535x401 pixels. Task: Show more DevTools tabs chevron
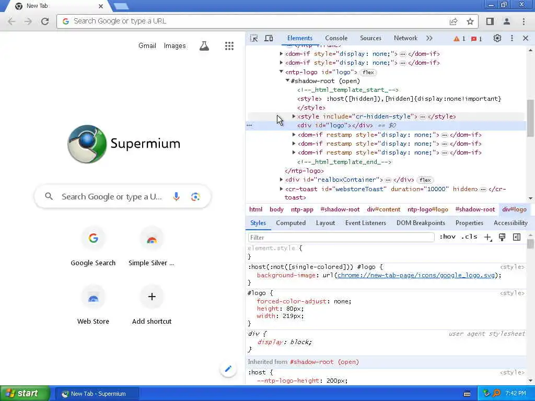coord(429,38)
